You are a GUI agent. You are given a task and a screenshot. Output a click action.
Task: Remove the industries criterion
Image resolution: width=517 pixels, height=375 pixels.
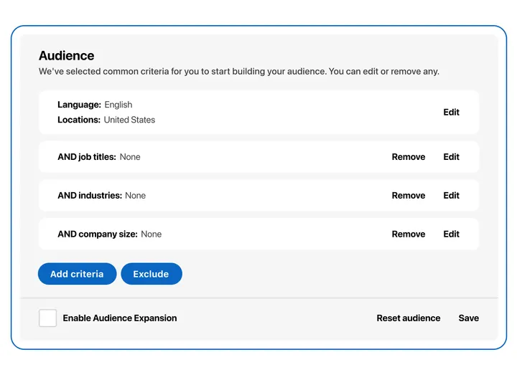tap(408, 196)
